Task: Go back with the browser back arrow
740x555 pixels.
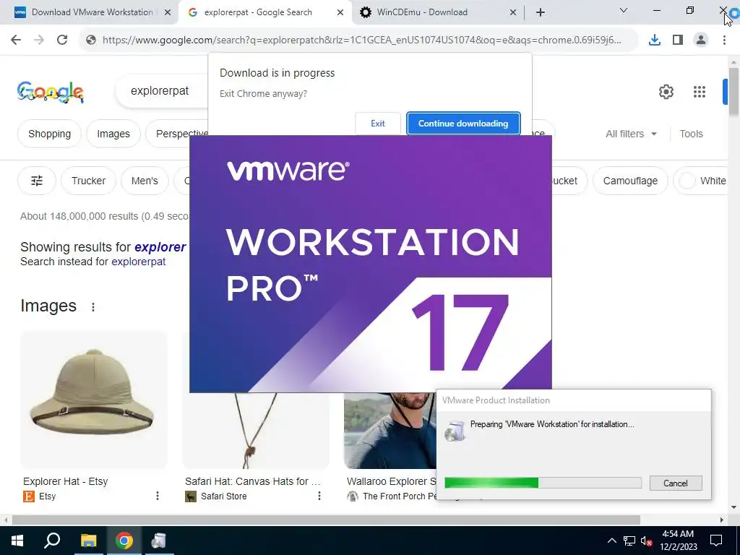Action: click(x=16, y=40)
